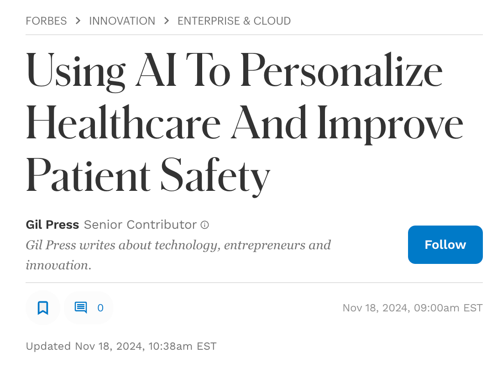The height and width of the screenshot is (368, 492).
Task: Click the chevron arrow after INNOVATION
Action: (167, 21)
